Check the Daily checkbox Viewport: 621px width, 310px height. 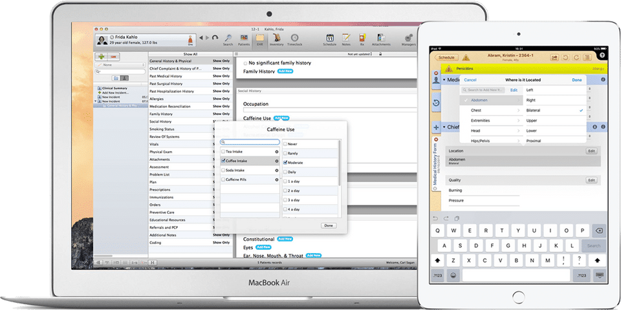tap(285, 172)
